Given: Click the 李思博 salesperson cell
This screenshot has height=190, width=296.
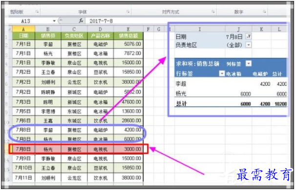Looking at the screenshot, I should (x=48, y=111).
